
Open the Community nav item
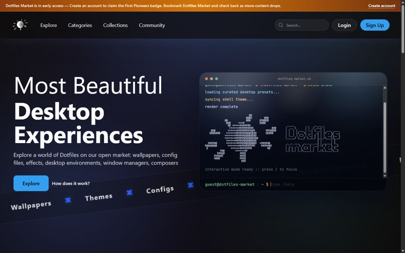point(152,25)
